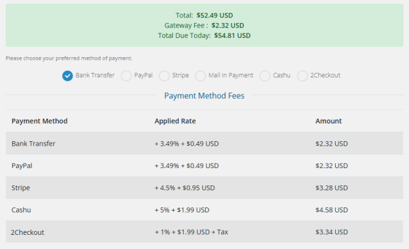Click 'Please choose your preferred method of payment.' text
Image resolution: width=409 pixels, height=249 pixels.
point(69,58)
